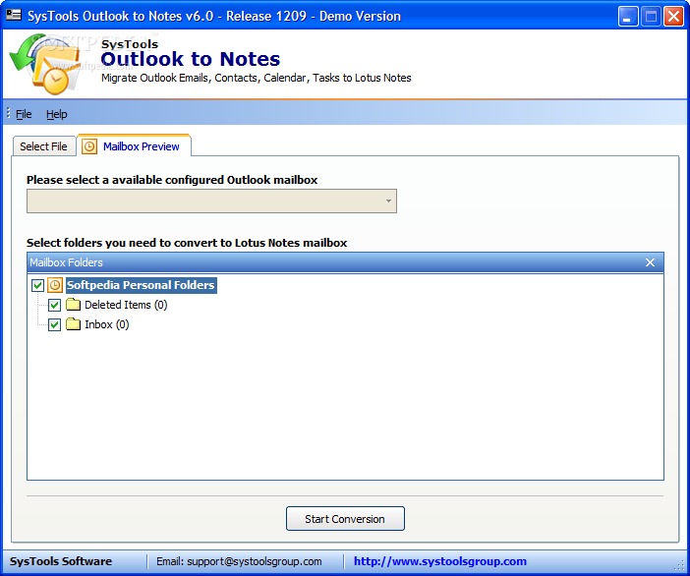Uncheck Softpedia Personal Folders checkbox
Image resolution: width=690 pixels, height=576 pixels.
(x=38, y=285)
